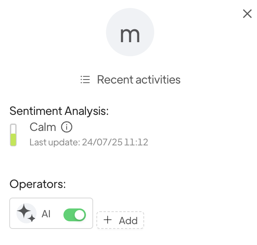Screen dimensions: 257x245
Task: Select the Calm sentiment label
Action: (43, 127)
